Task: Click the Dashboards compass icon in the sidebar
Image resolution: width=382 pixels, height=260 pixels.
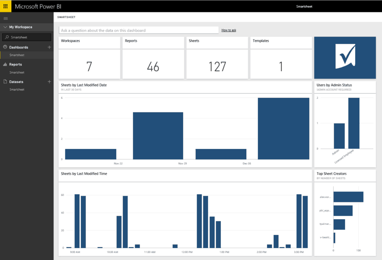Action: point(4,47)
